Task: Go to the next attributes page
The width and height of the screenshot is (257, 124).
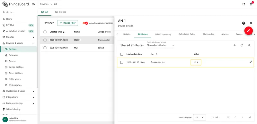Action: pyautogui.click(x=243, y=117)
